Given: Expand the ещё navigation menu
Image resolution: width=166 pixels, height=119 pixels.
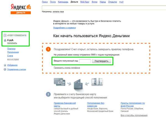Looking at the screenshot, I should (x=121, y=2).
